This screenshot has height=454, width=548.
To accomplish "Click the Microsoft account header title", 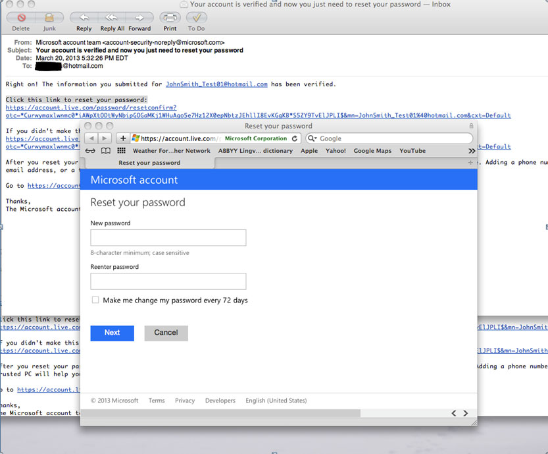I will (134, 180).
